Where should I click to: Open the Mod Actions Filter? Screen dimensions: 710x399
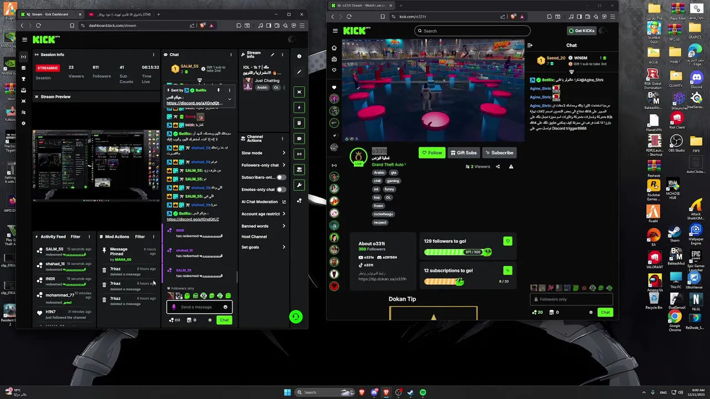[140, 237]
